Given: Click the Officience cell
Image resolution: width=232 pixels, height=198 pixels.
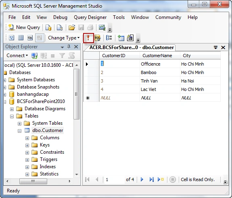Looking at the screenshot, I should point(160,64).
